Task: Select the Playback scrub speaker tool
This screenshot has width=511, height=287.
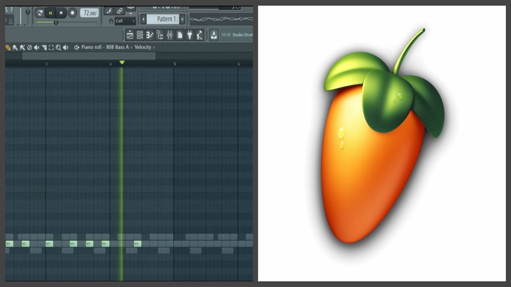Action: click(65, 47)
